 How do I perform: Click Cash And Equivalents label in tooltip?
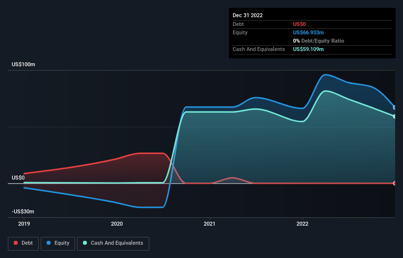click(x=259, y=49)
